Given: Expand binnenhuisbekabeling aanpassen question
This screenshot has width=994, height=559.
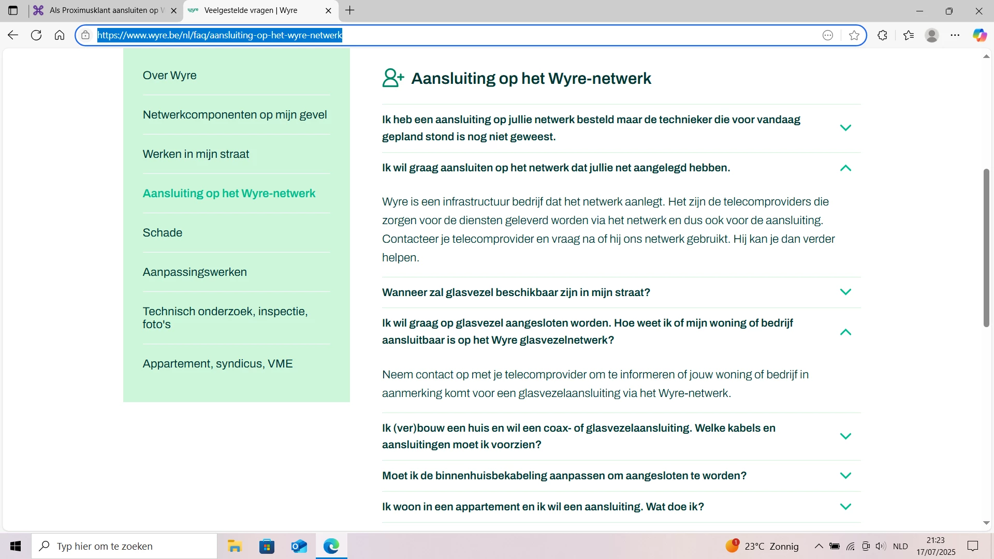Looking at the screenshot, I should [x=845, y=476].
